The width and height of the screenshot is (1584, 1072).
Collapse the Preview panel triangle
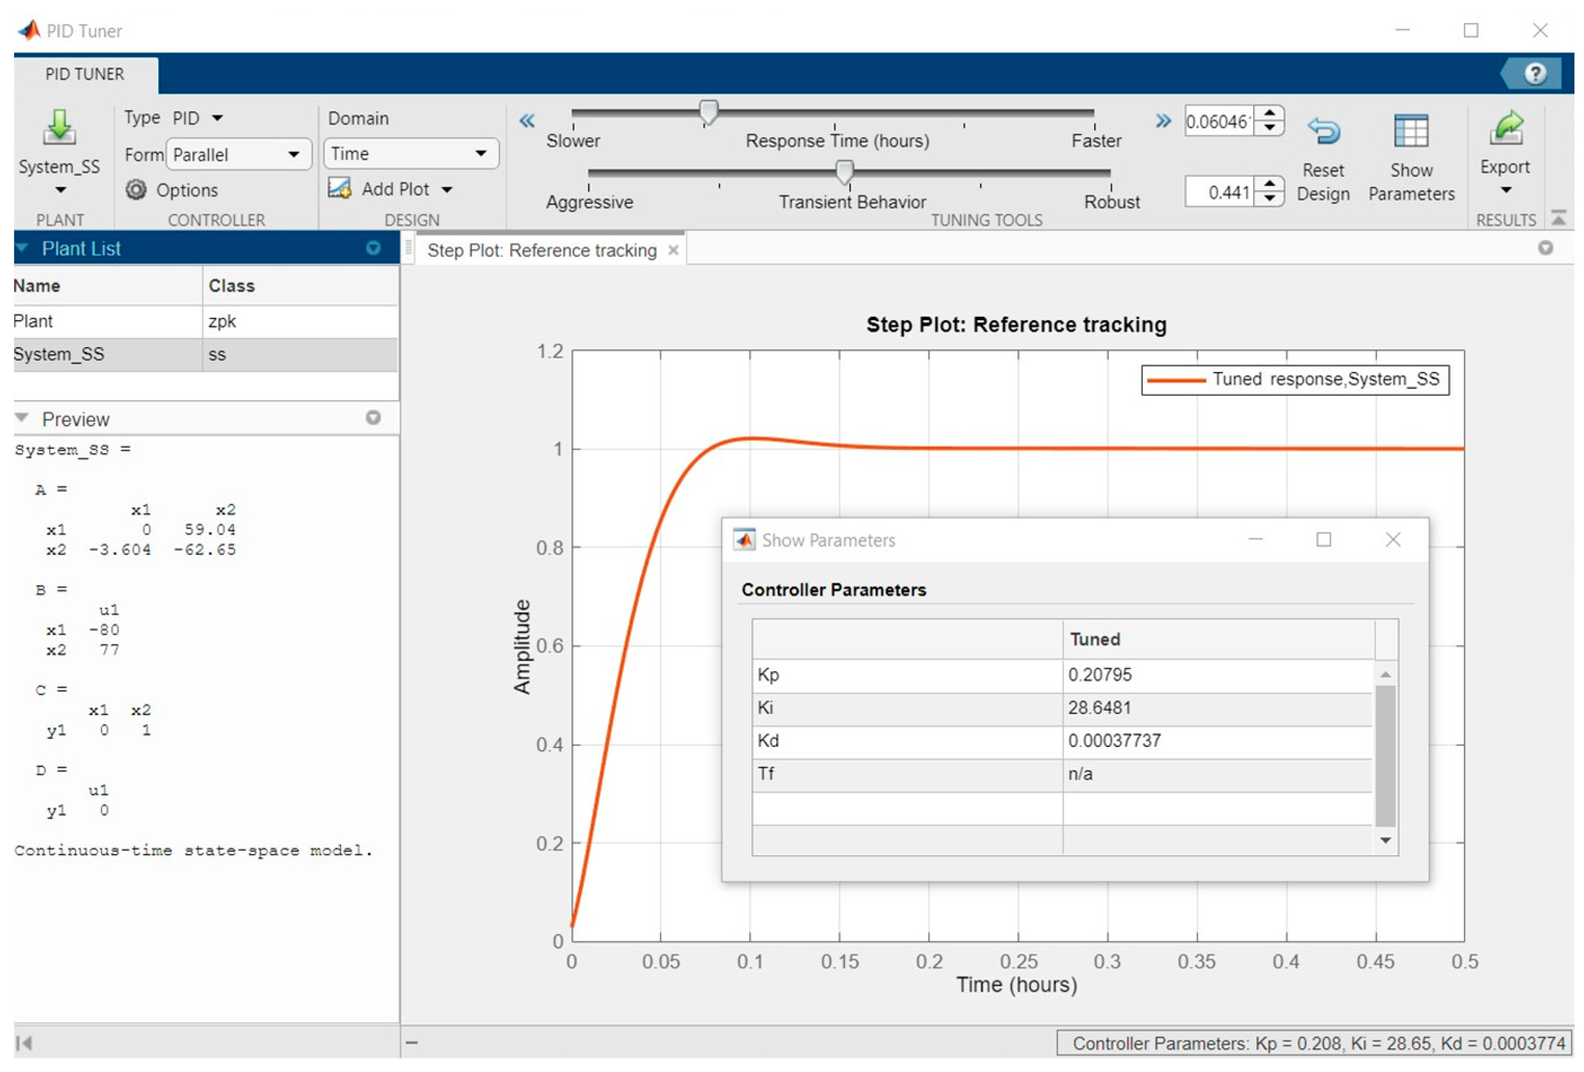22,418
